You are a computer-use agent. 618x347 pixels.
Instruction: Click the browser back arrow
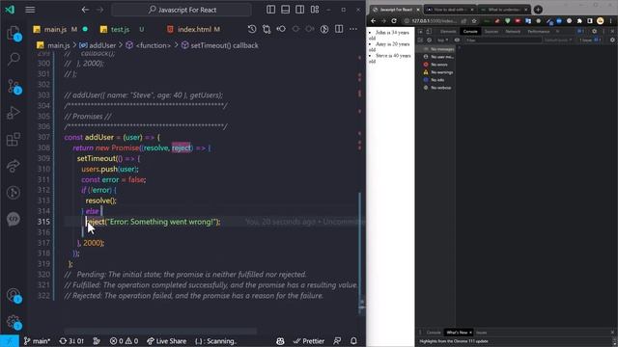click(374, 21)
